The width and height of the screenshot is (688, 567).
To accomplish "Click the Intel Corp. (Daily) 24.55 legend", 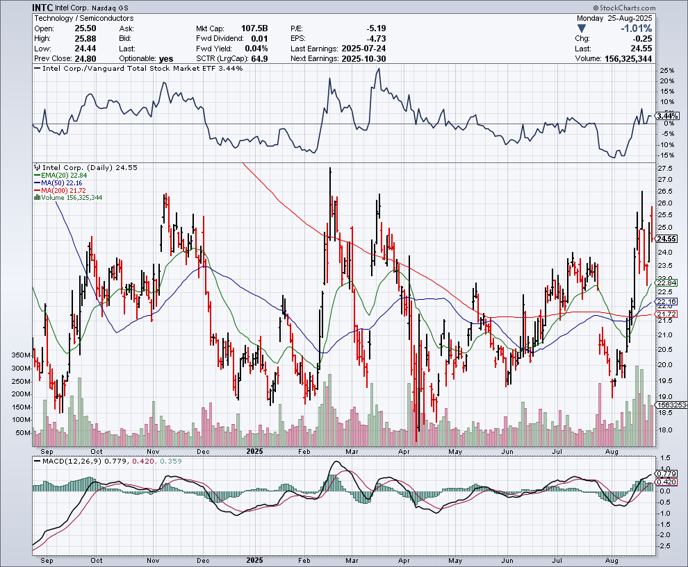I will point(90,167).
